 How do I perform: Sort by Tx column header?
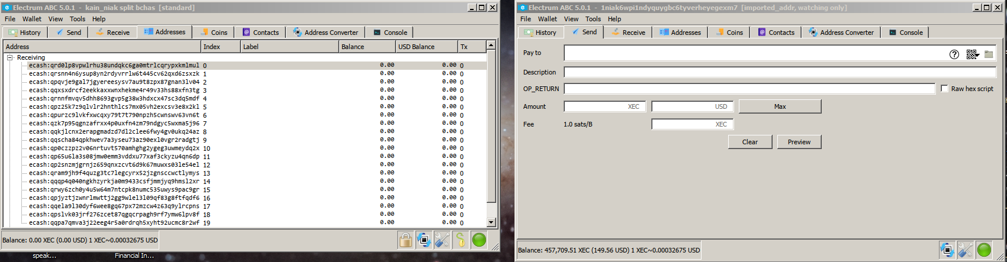pos(472,47)
